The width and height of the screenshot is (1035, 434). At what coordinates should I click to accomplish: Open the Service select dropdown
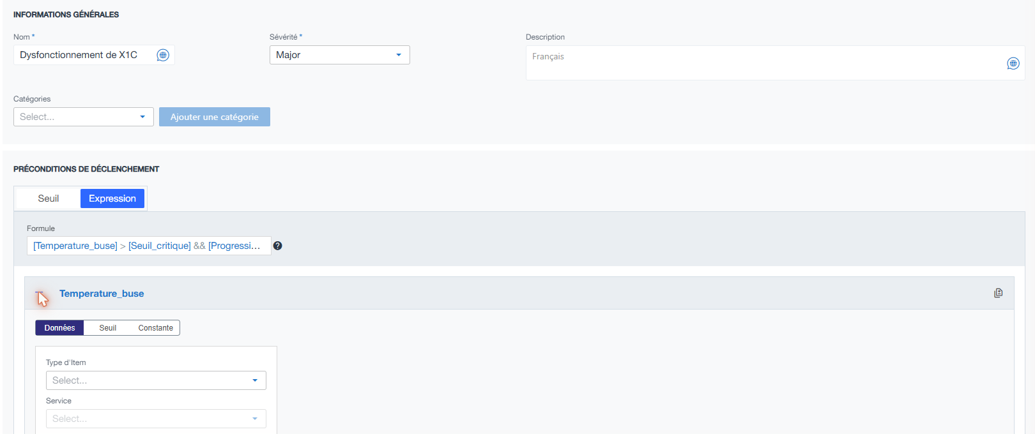click(x=156, y=419)
